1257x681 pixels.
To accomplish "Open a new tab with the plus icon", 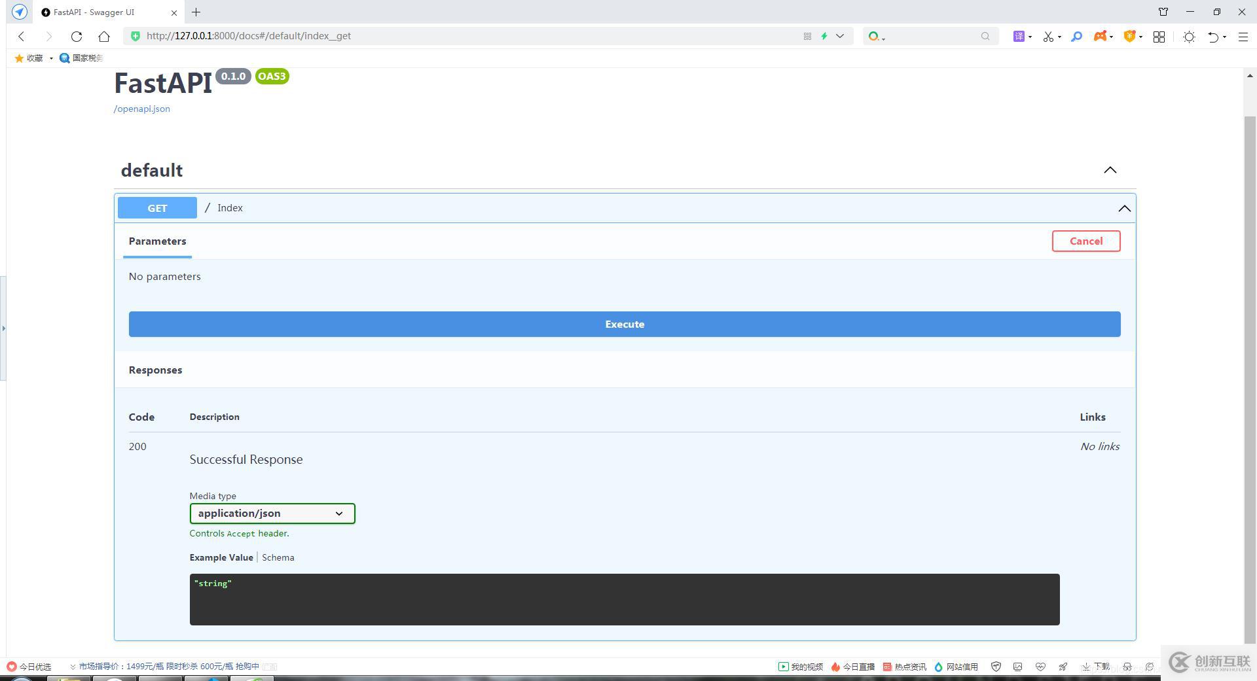I will click(x=196, y=12).
